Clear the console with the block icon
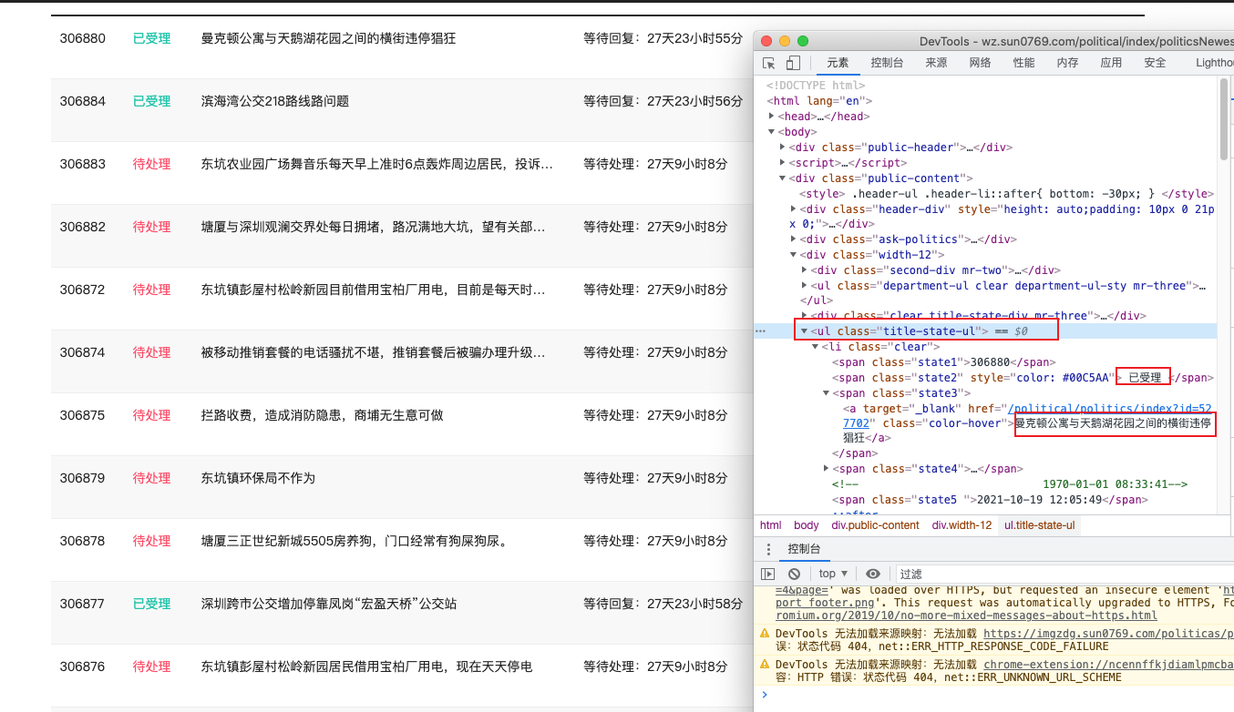This screenshot has width=1234, height=712. coord(794,574)
